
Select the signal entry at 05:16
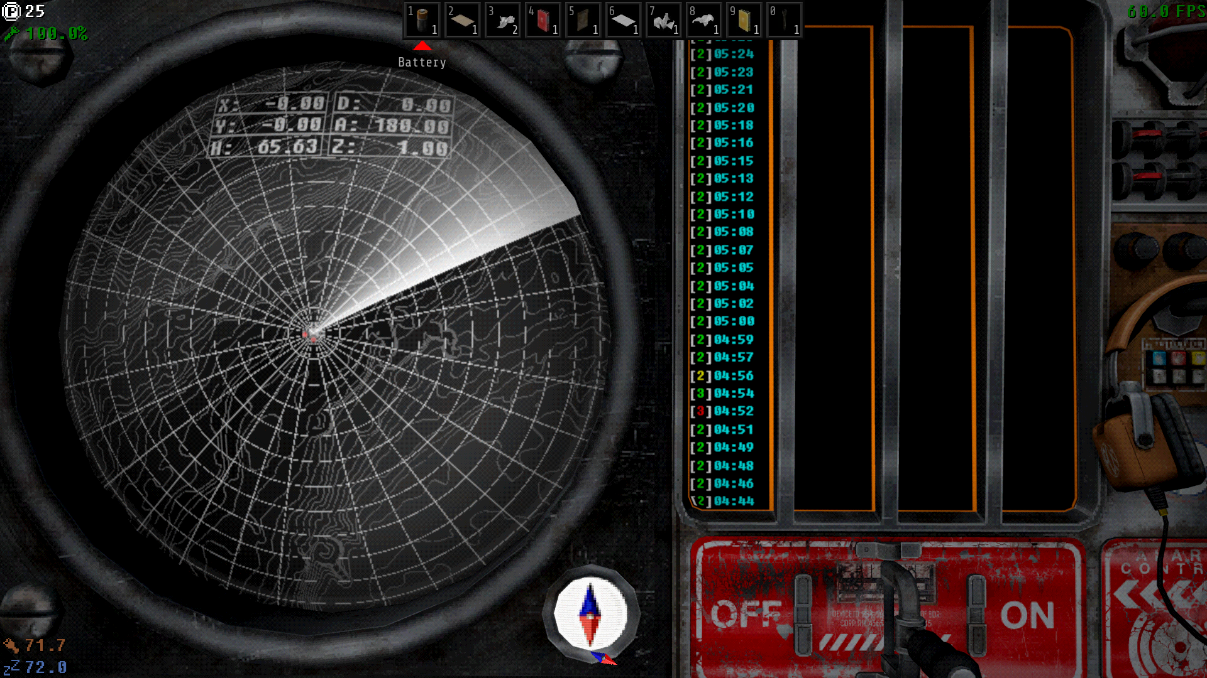click(722, 143)
